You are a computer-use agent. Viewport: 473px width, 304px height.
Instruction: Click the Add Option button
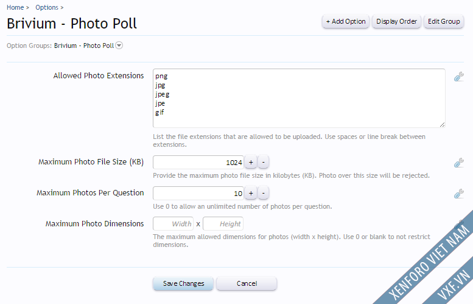tap(346, 21)
